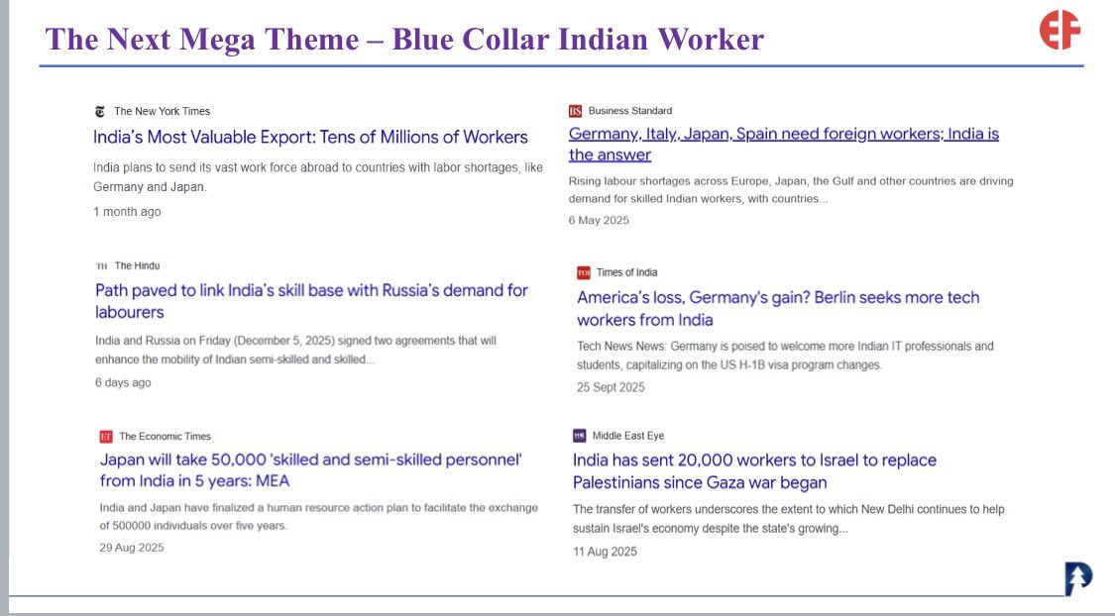Click the New York Times favicon

(99, 112)
